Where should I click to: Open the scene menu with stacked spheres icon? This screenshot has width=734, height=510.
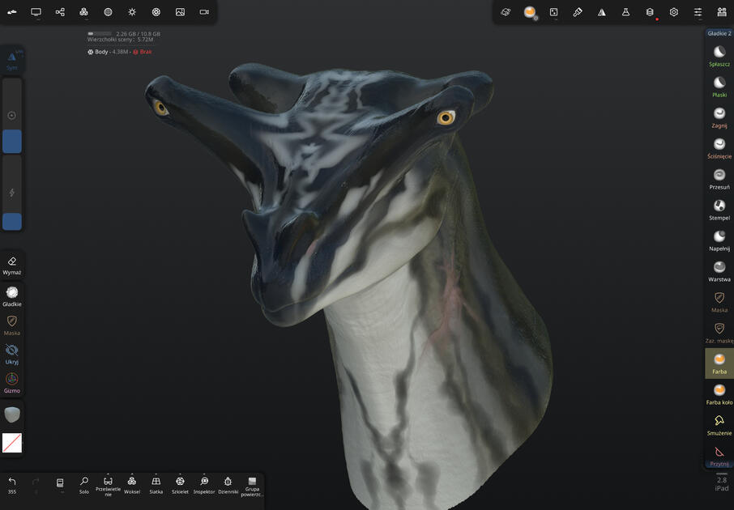point(83,12)
